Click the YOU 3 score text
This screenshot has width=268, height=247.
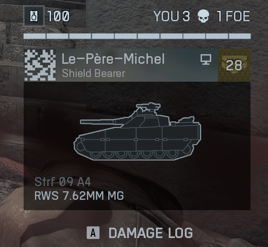click(172, 16)
